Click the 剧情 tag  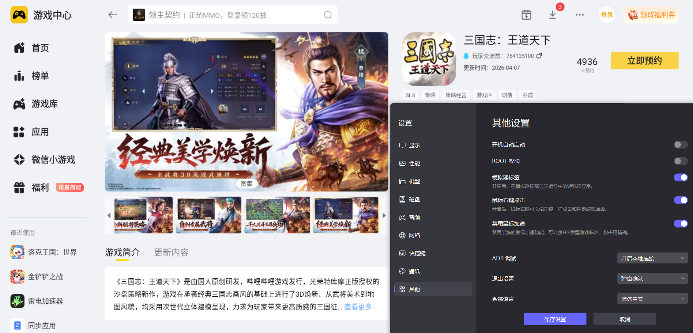pos(507,95)
